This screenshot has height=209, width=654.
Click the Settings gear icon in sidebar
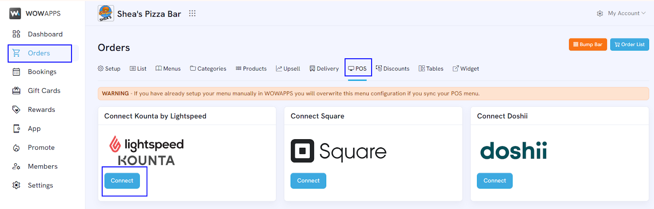[16, 185]
